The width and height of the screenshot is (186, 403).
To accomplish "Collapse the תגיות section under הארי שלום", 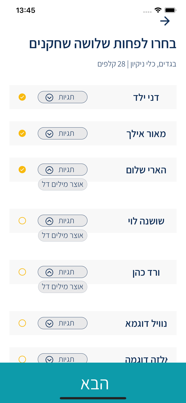I will click(63, 170).
